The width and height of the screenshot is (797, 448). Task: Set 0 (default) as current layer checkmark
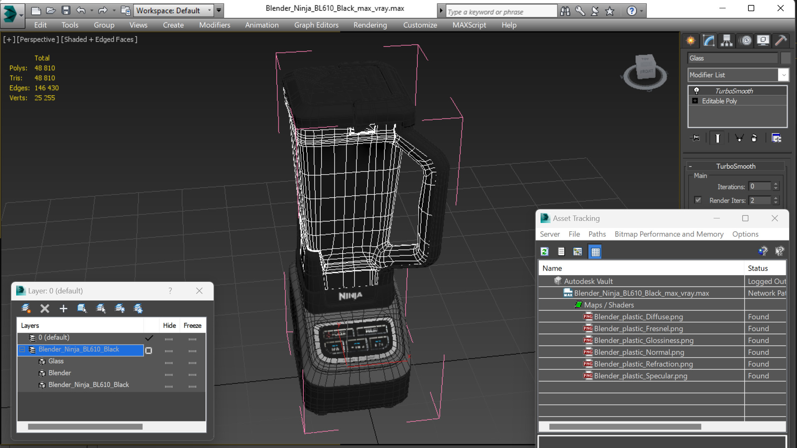[x=149, y=338]
